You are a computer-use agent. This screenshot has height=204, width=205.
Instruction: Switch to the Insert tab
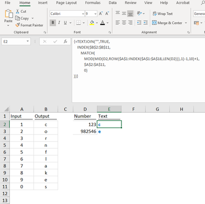click(43, 3)
